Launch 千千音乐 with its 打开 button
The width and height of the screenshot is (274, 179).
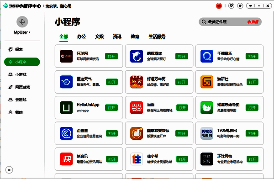[252, 56]
